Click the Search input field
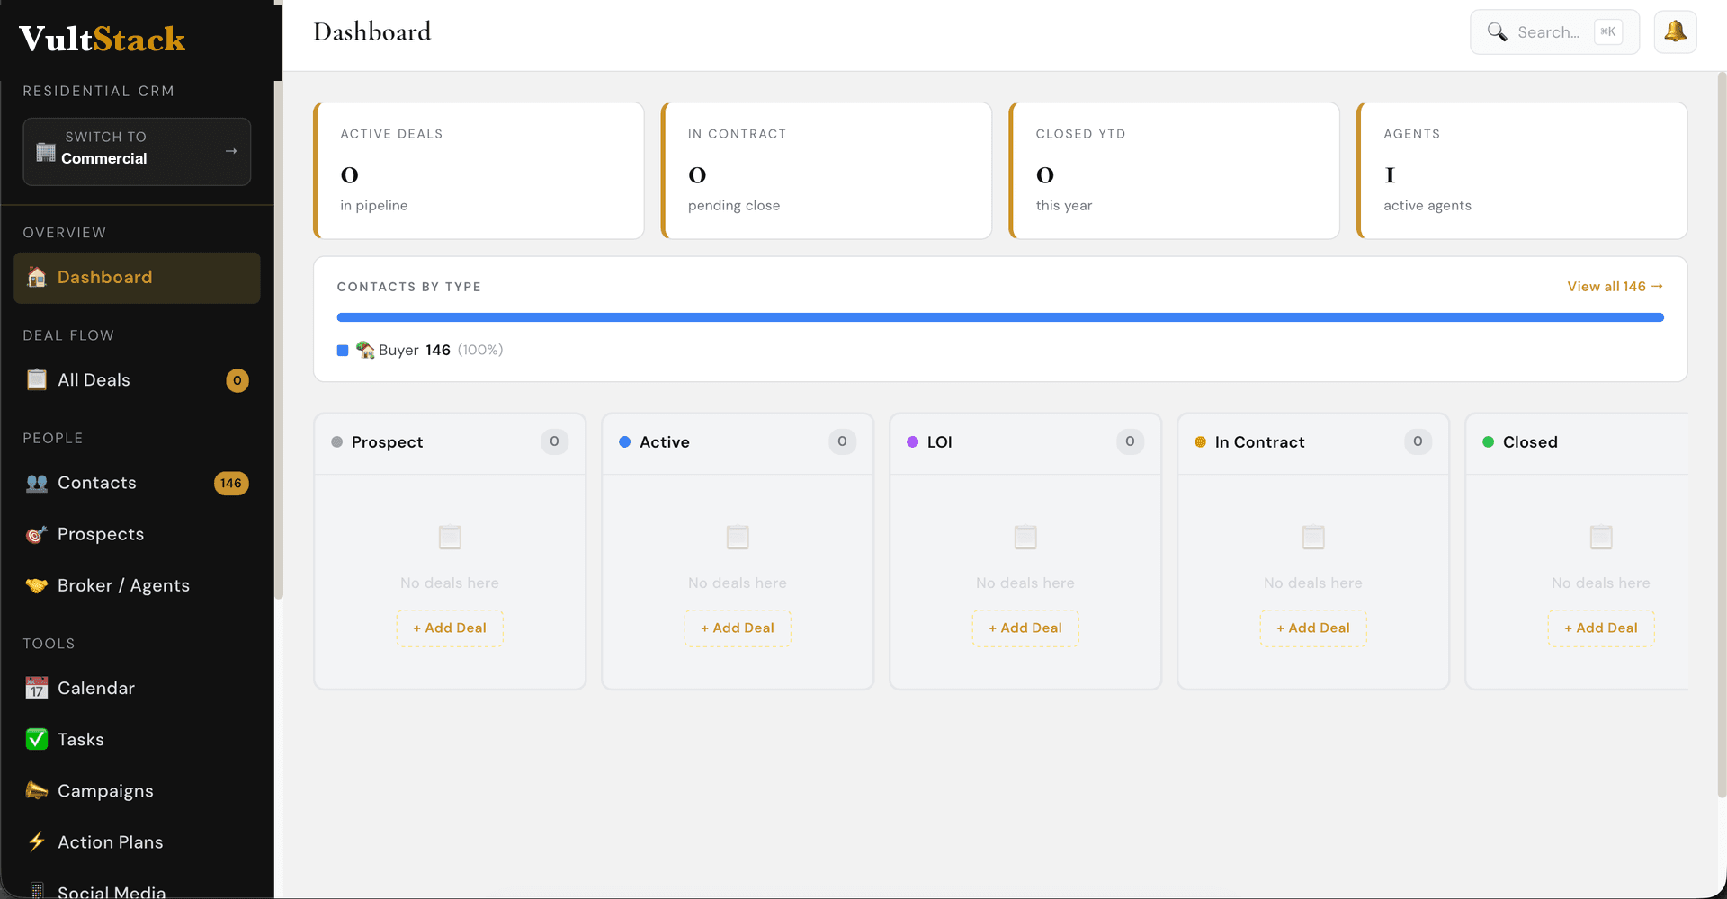This screenshot has width=1727, height=899. point(1554,32)
